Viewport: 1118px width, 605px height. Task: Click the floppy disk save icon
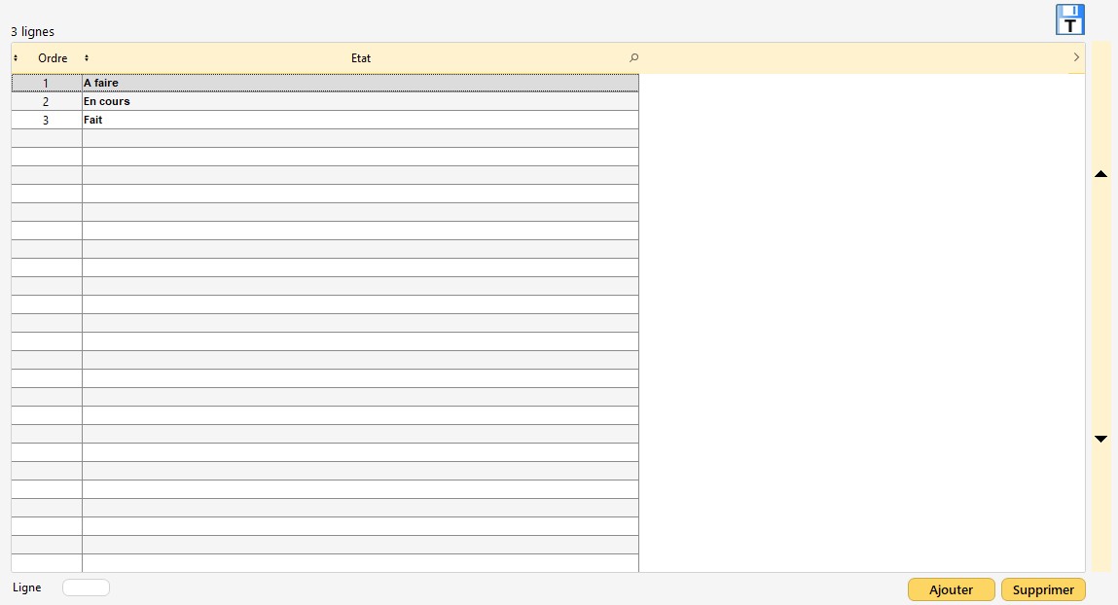(x=1069, y=19)
